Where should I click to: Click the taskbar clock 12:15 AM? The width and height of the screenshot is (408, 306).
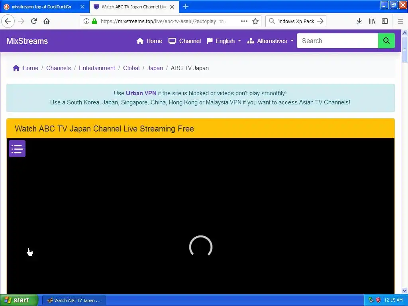(x=393, y=300)
